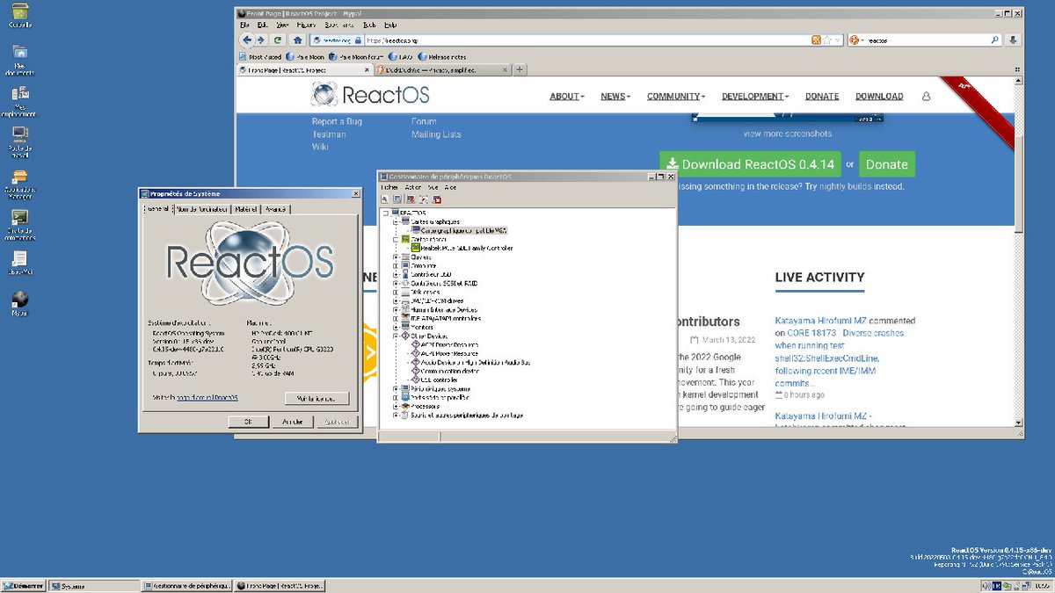Open the user account icon on ReactOS site

coord(926,97)
